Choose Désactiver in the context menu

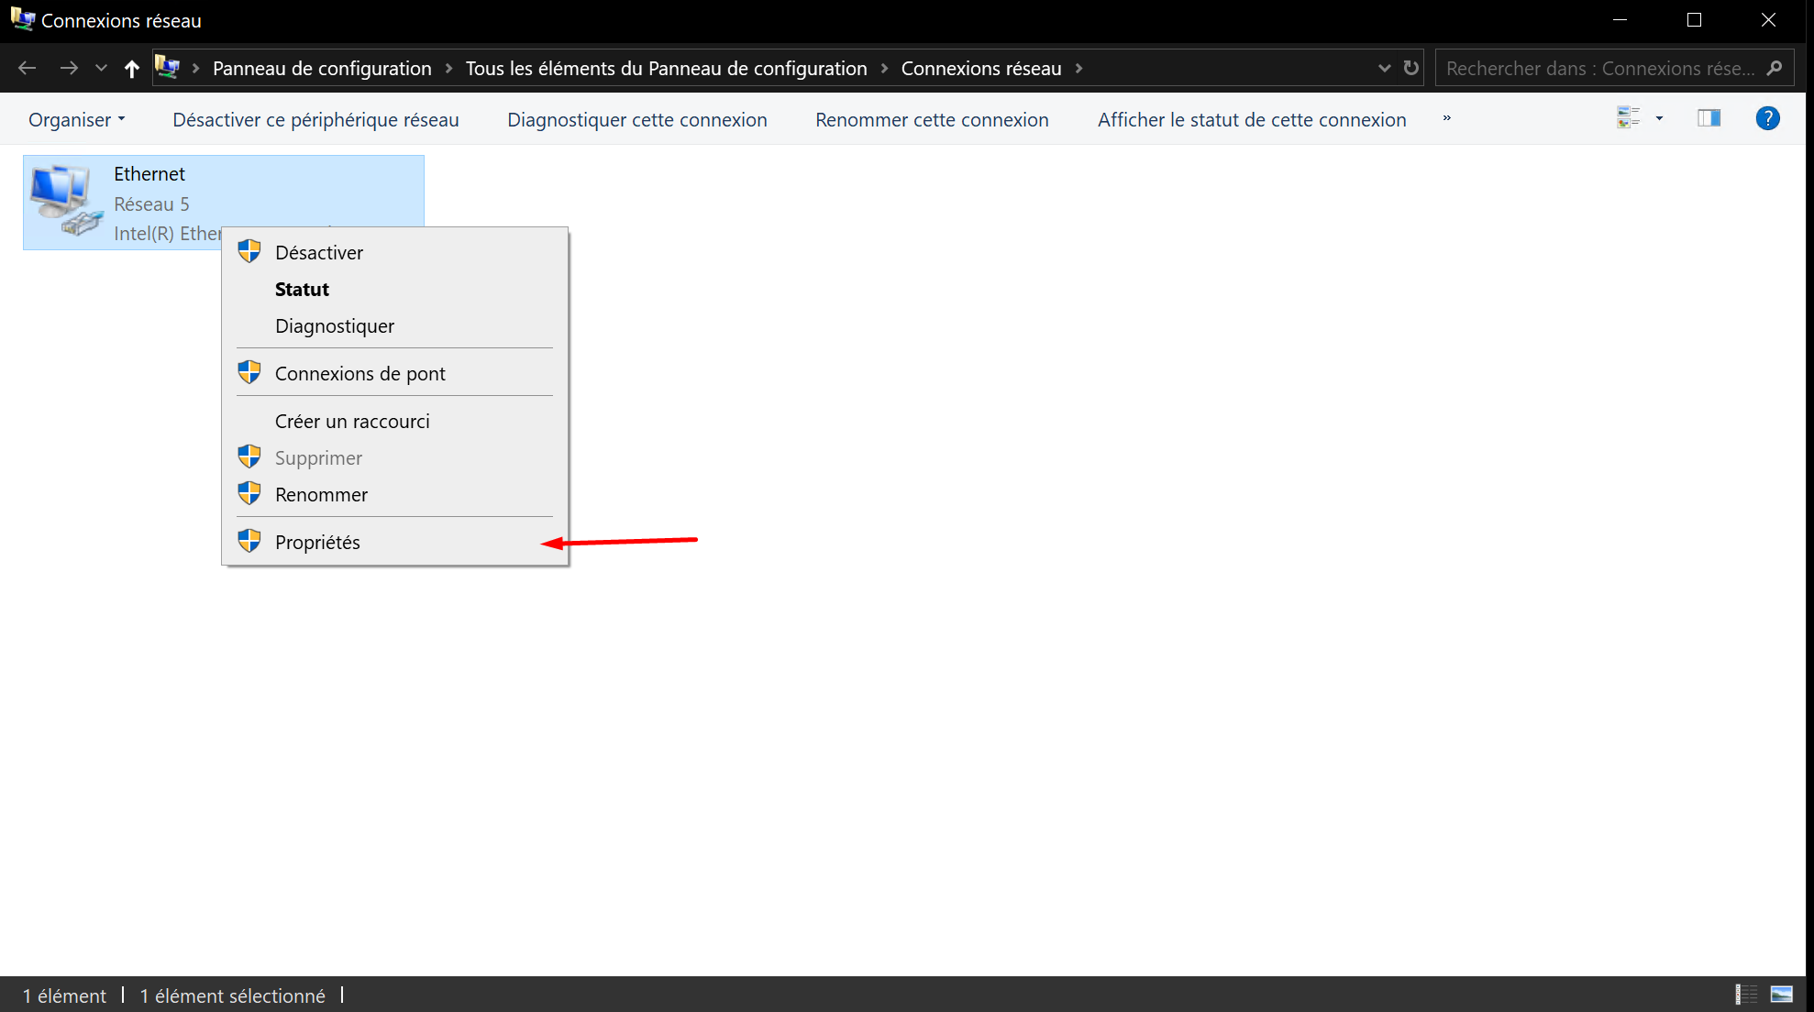tap(395, 253)
